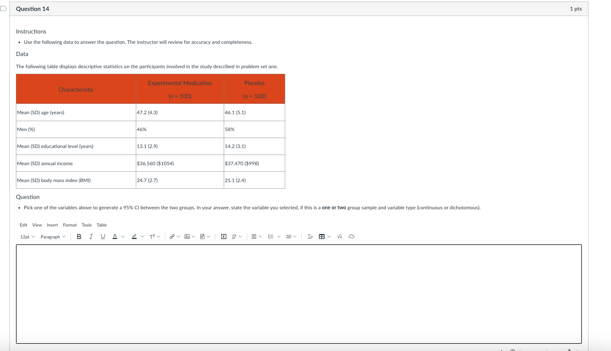Clear text formatting with the eraser icon
Image resolution: width=611 pixels, height=351 pixels.
(310, 237)
